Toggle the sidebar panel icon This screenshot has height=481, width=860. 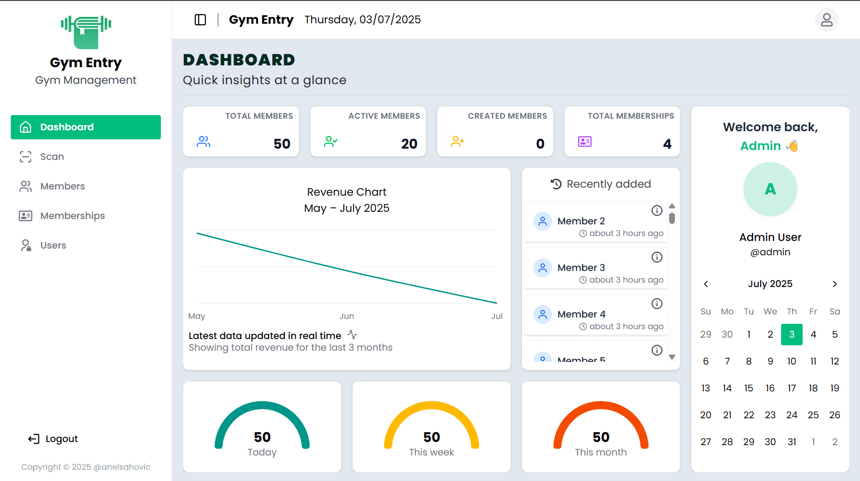200,20
